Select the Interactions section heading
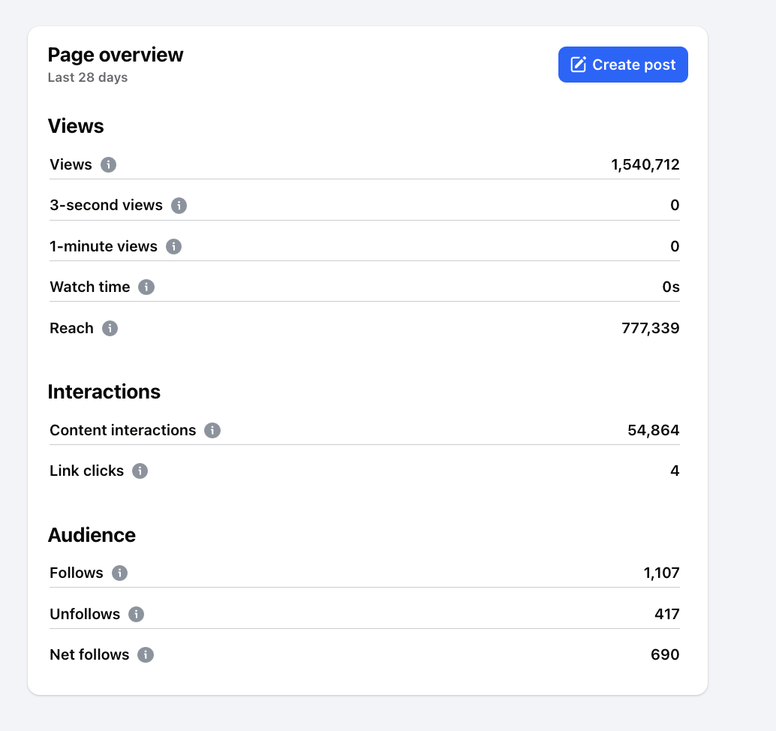Viewport: 776px width, 731px height. pos(104,392)
